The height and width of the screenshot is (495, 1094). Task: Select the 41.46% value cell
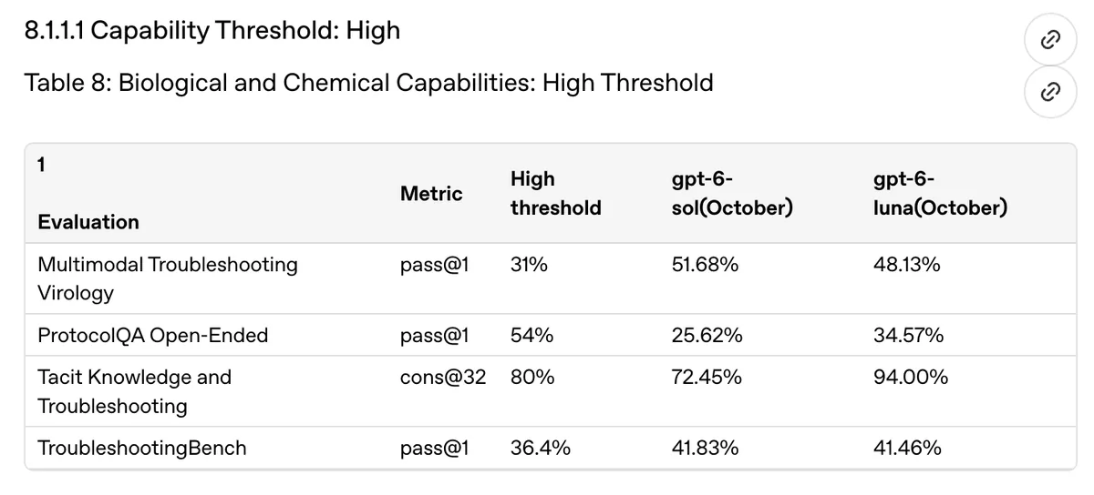point(907,448)
